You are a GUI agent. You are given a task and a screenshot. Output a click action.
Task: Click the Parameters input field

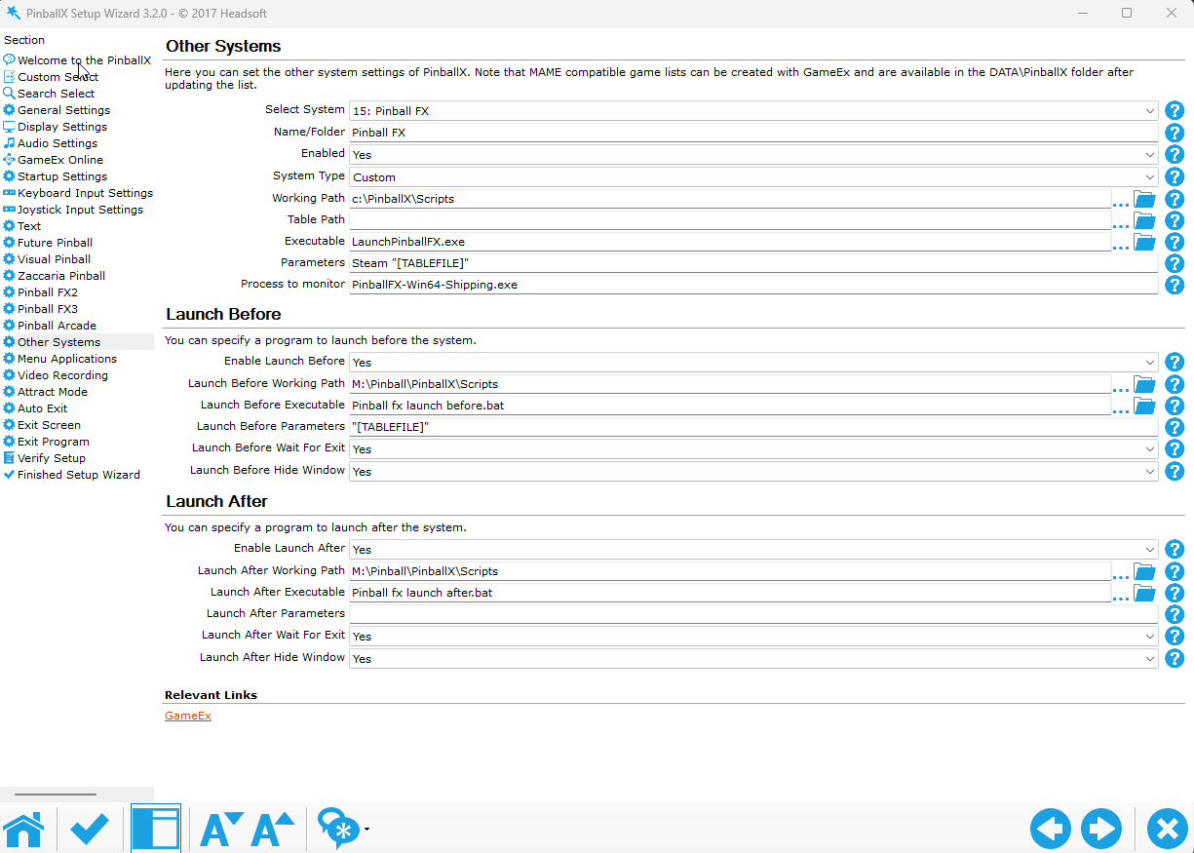pos(753,263)
